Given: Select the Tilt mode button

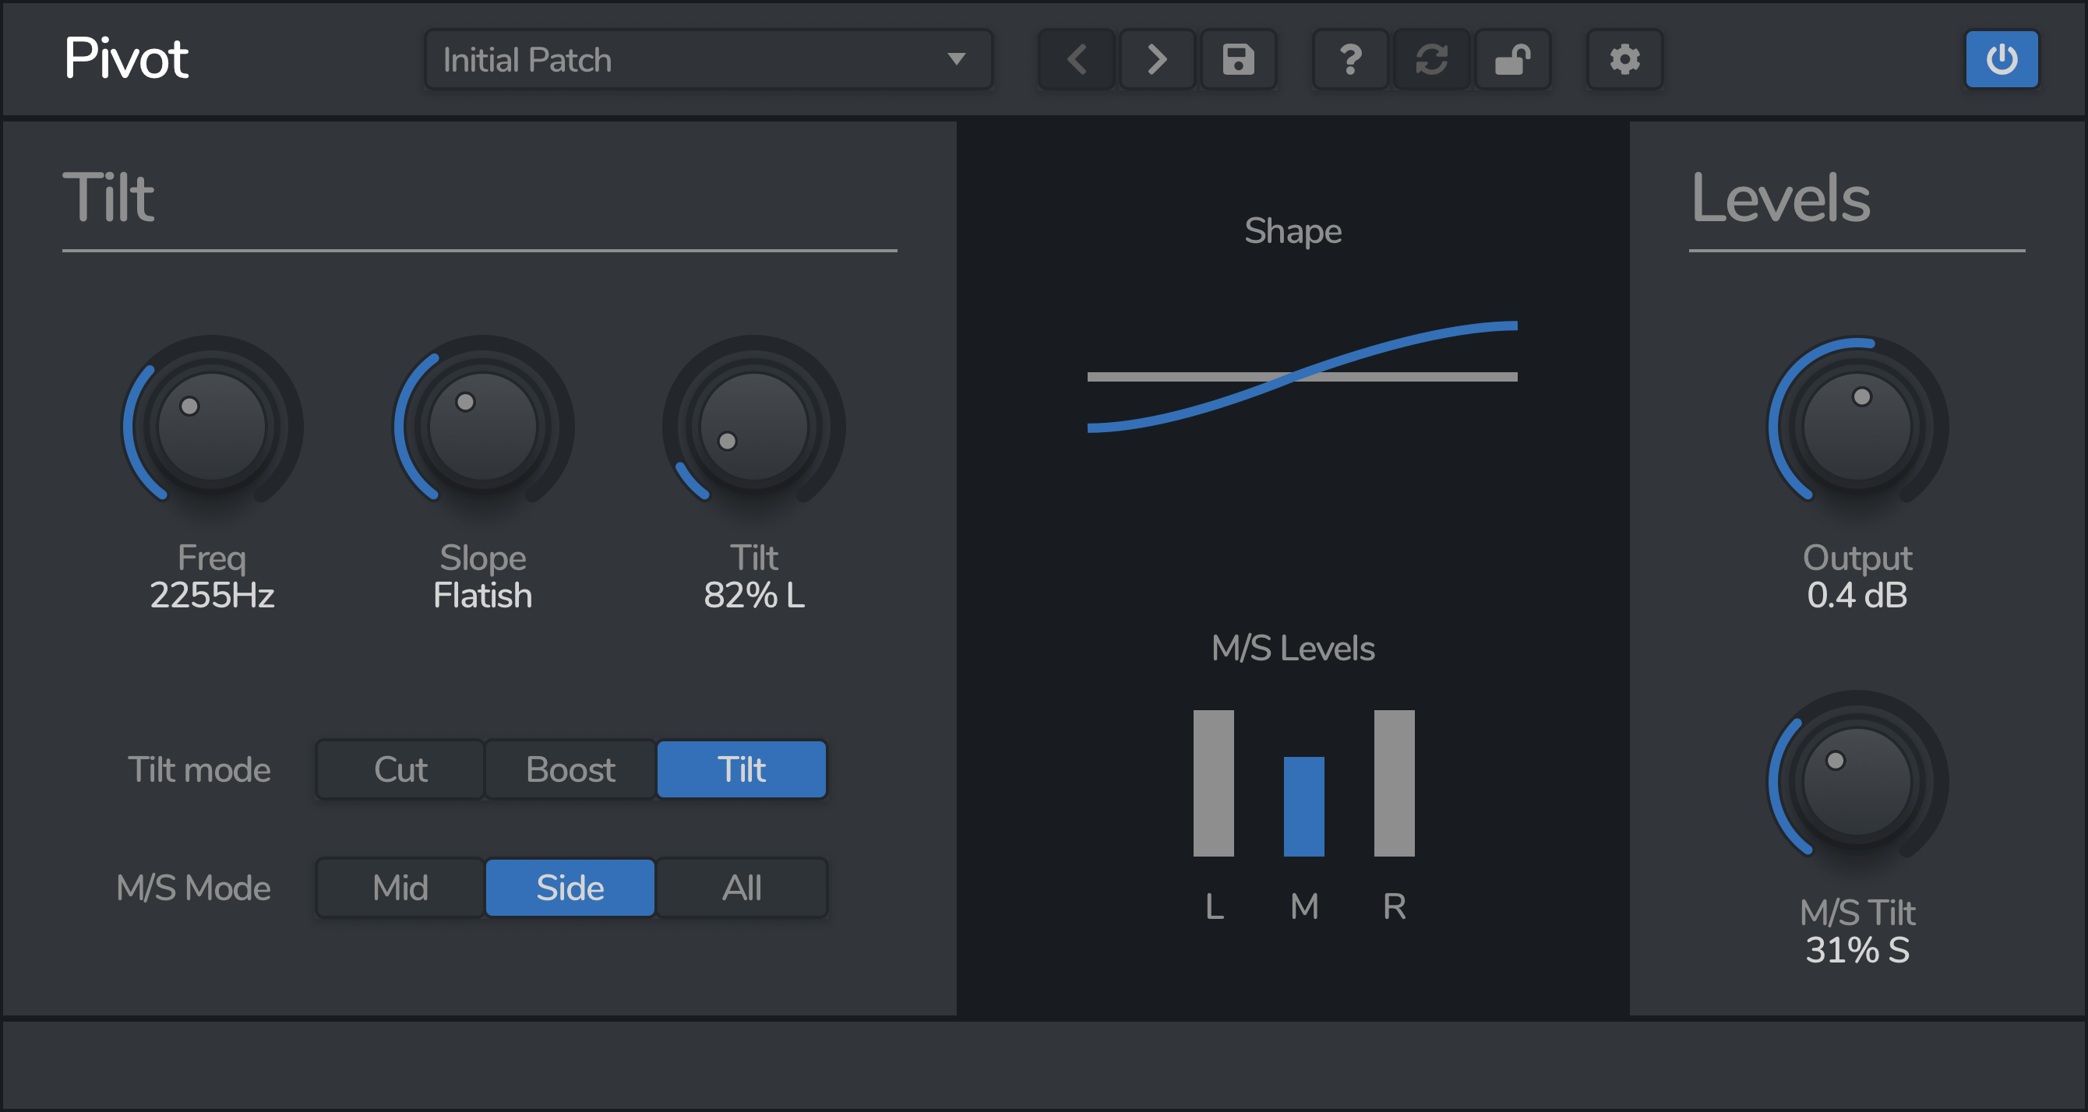Looking at the screenshot, I should [741, 769].
